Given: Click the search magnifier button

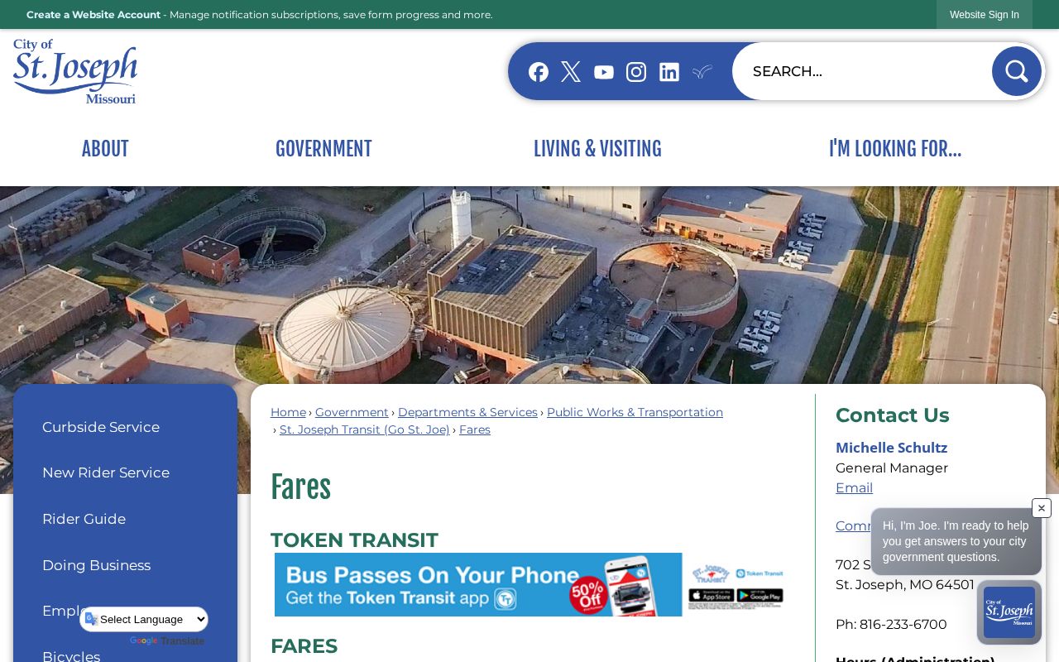Looking at the screenshot, I should pos(1017,71).
